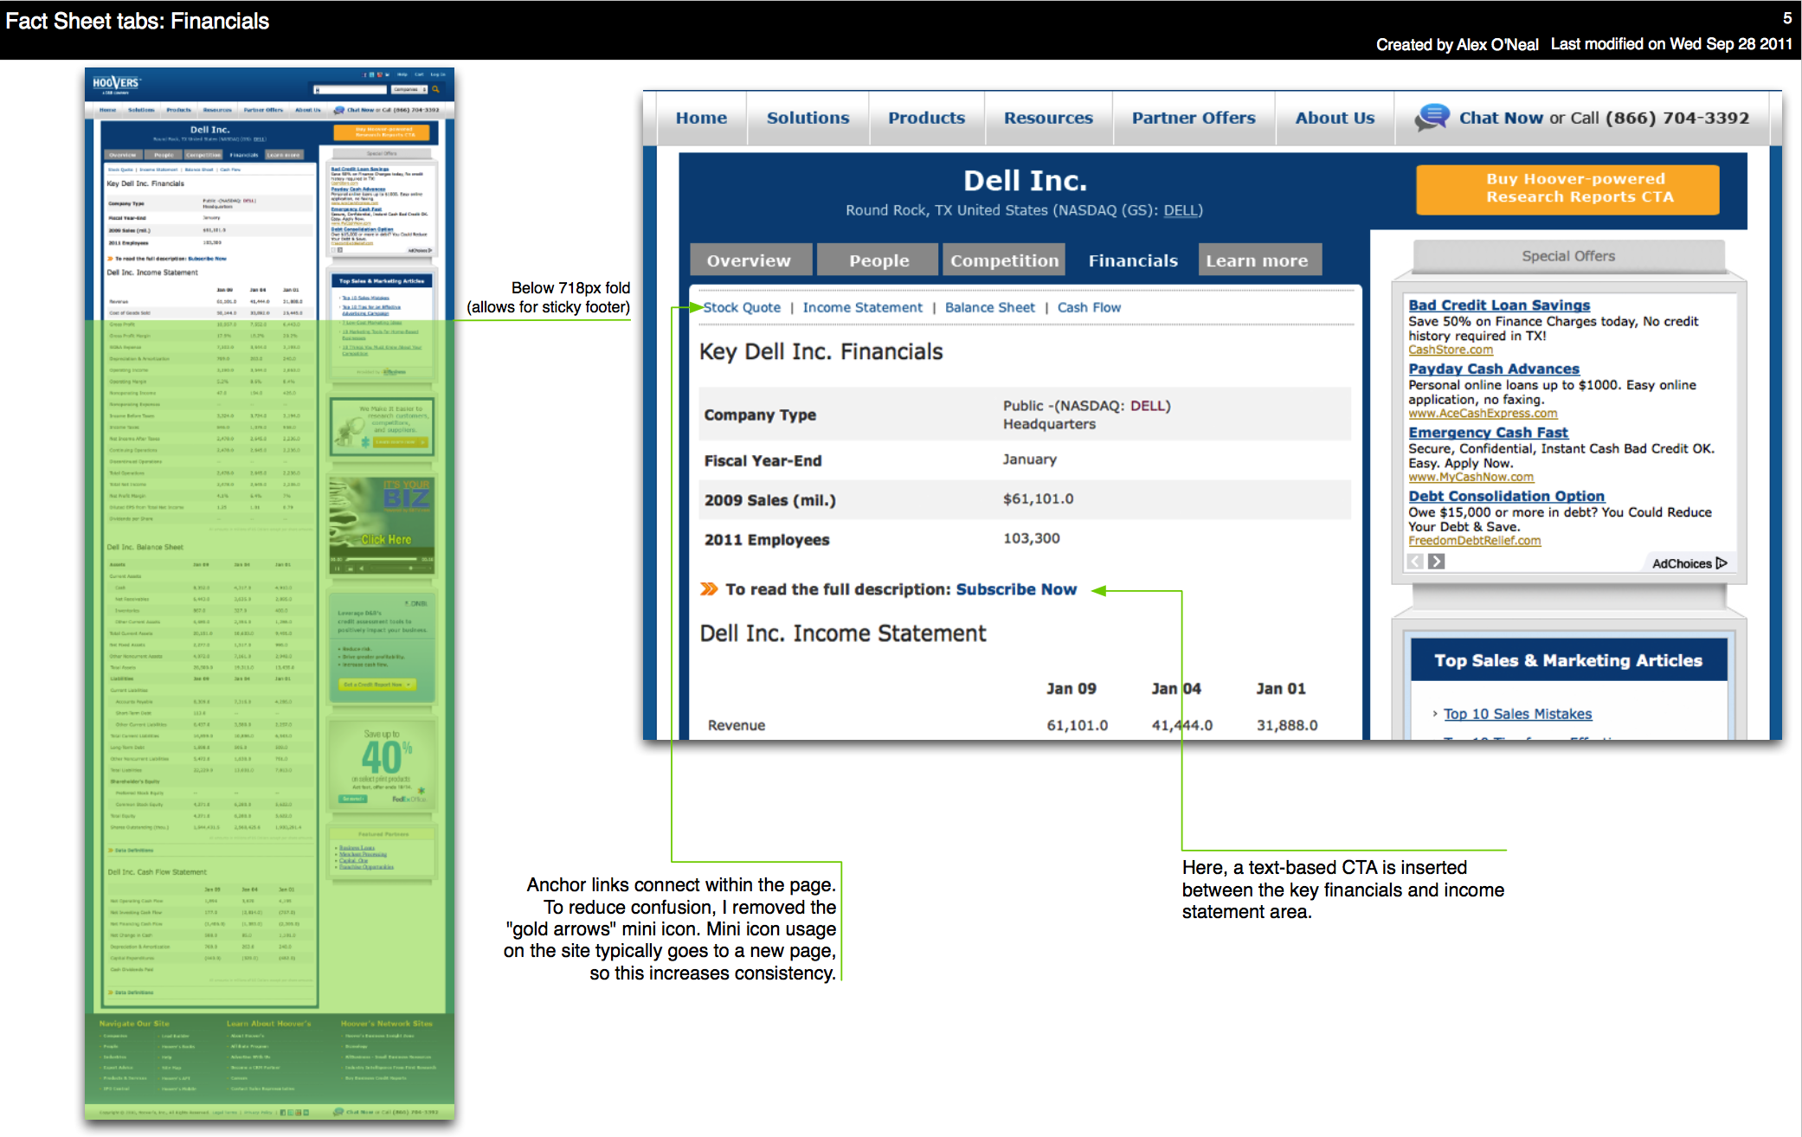Click the Hoovers logo in the thumbnail

pyautogui.click(x=116, y=84)
